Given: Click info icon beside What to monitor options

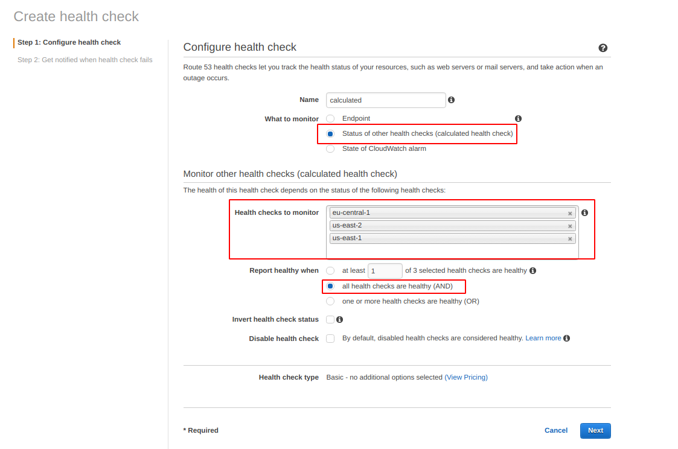Looking at the screenshot, I should [x=518, y=119].
